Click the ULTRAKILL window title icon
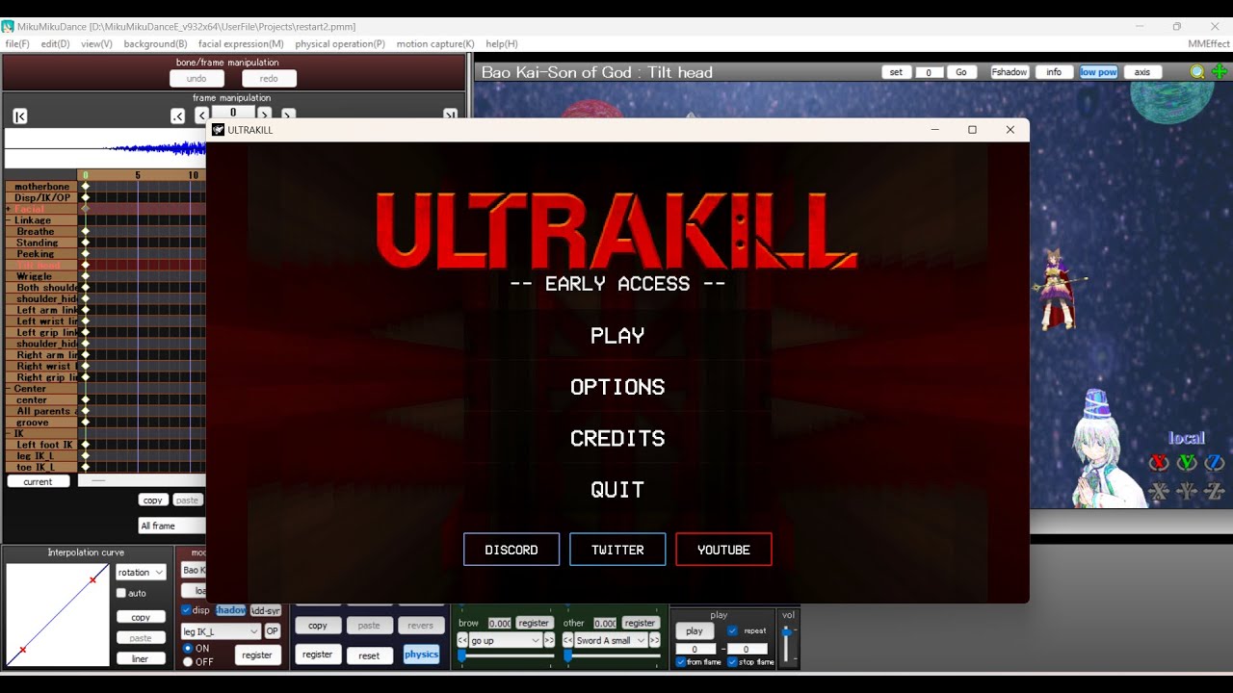 click(x=218, y=130)
